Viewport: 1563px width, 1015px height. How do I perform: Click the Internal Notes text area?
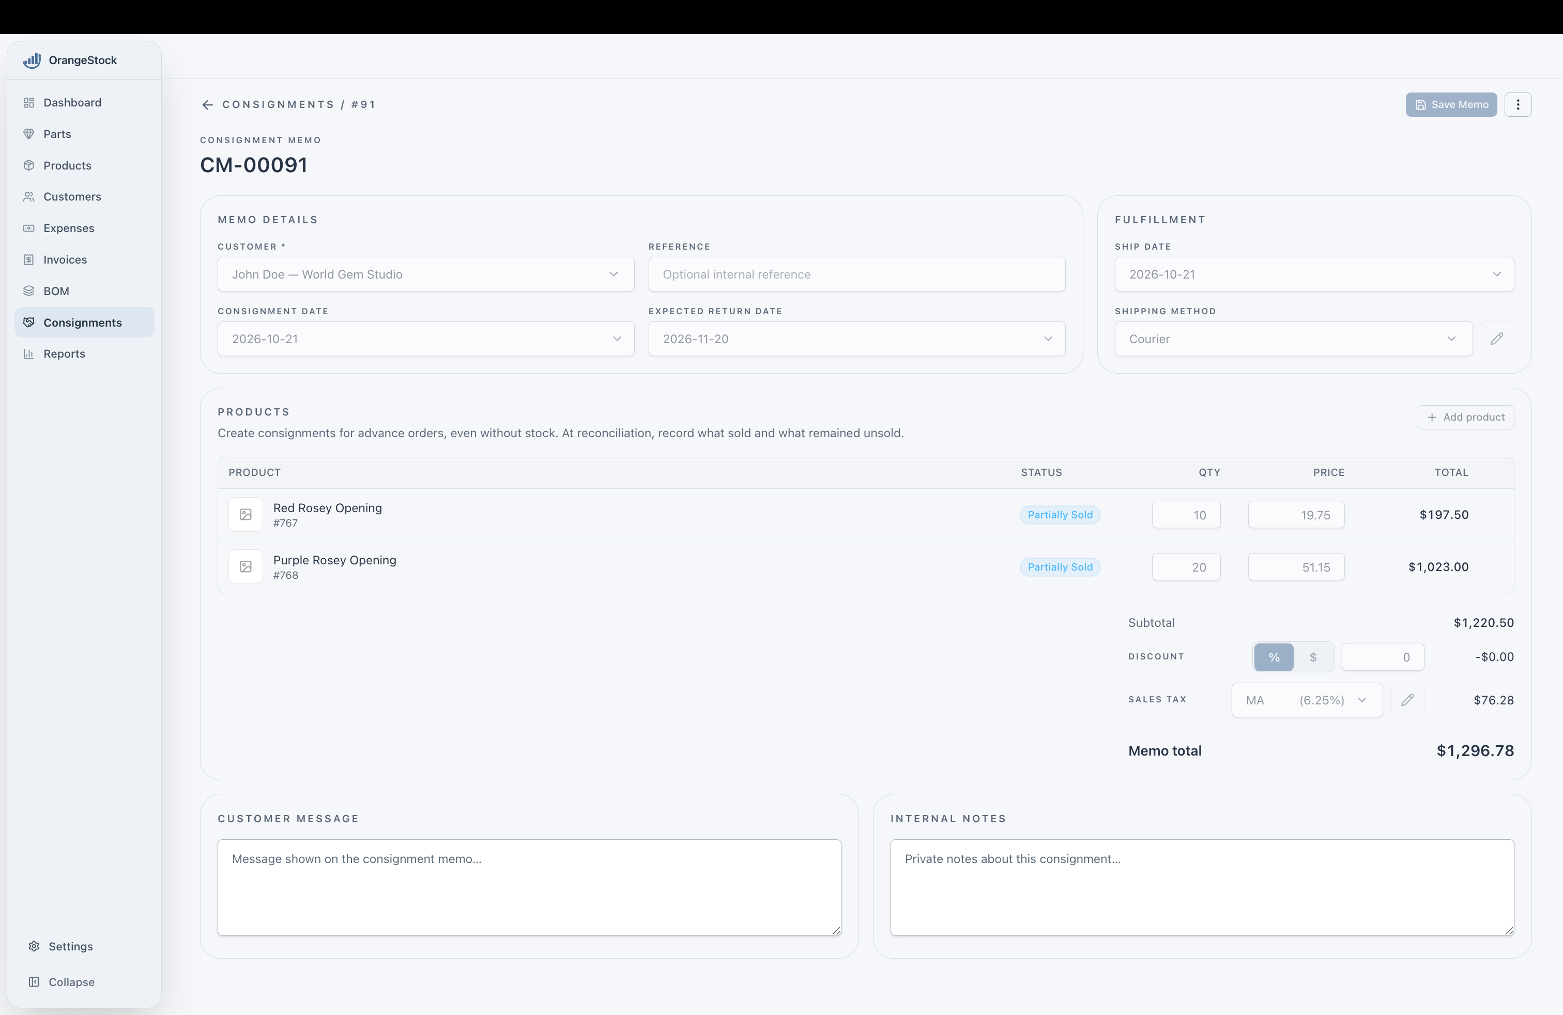(x=1202, y=888)
